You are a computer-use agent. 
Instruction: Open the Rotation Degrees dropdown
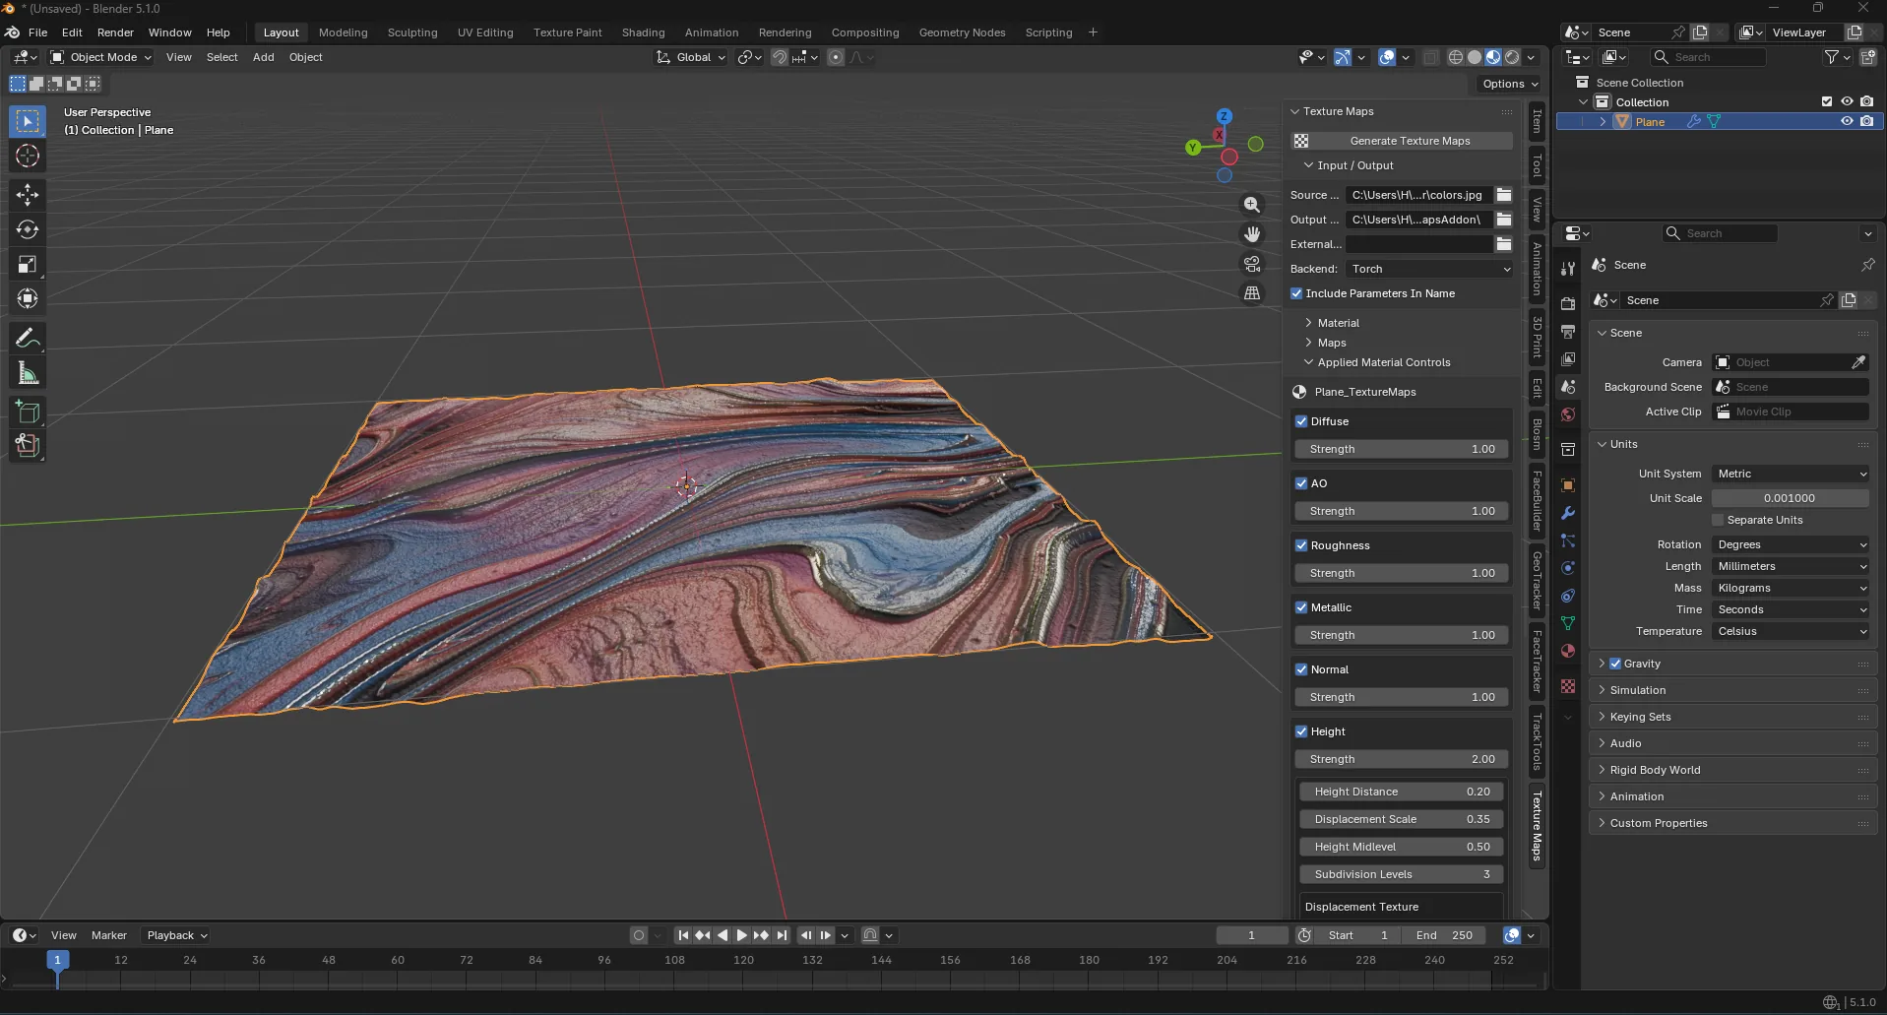1791,544
